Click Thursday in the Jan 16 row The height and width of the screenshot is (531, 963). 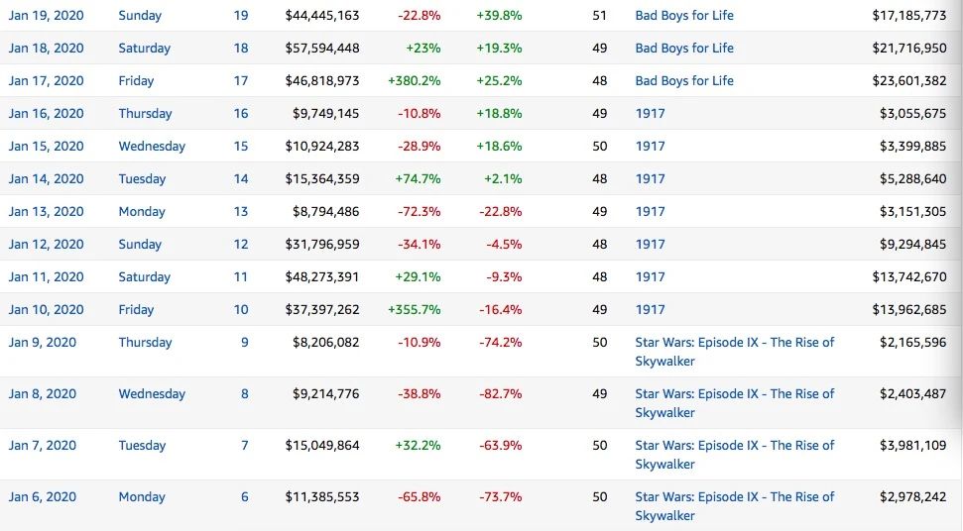[145, 114]
